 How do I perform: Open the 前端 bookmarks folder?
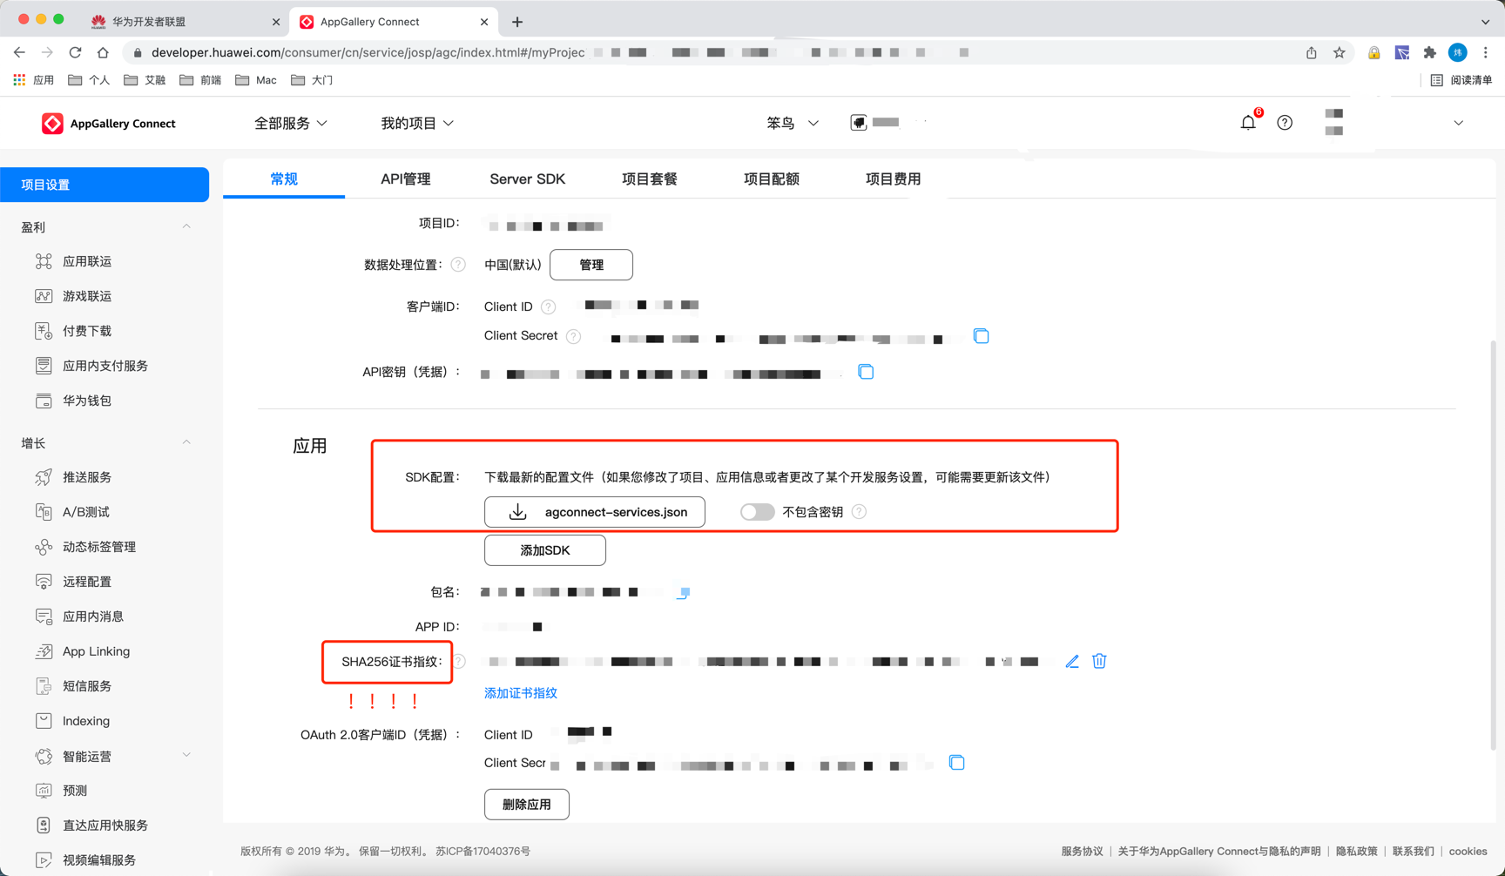(x=200, y=80)
